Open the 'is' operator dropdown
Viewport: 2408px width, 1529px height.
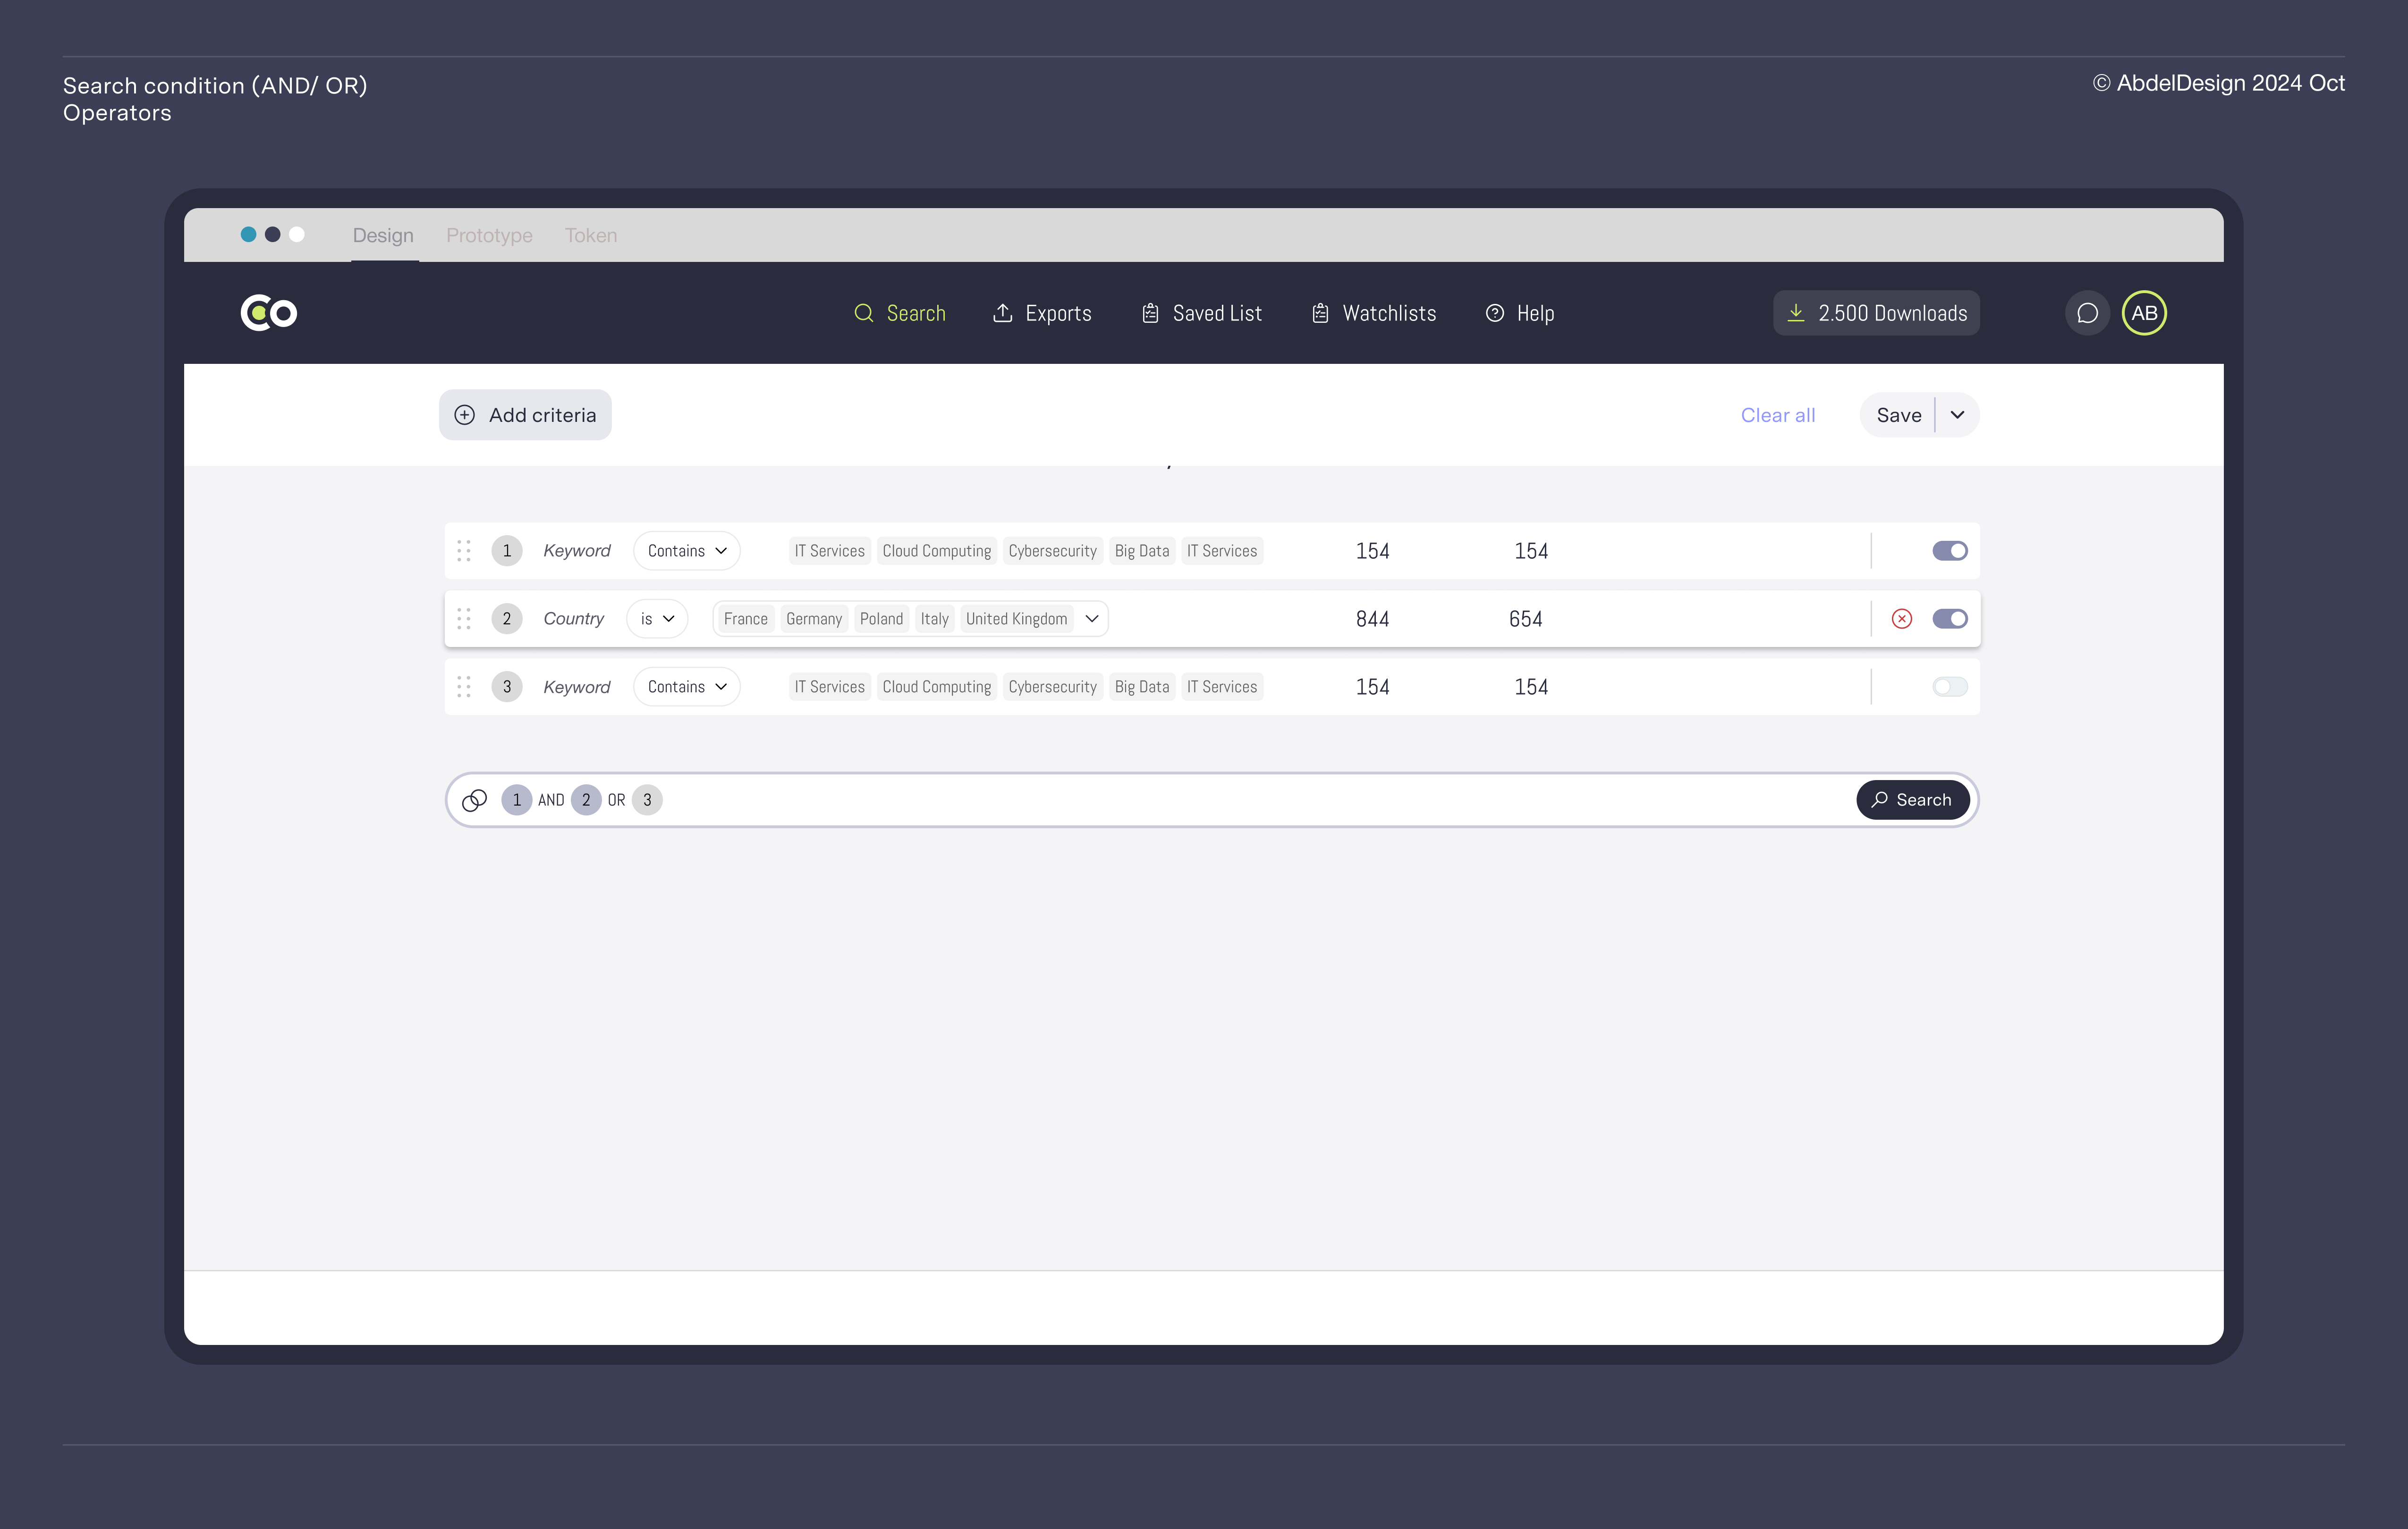(657, 619)
